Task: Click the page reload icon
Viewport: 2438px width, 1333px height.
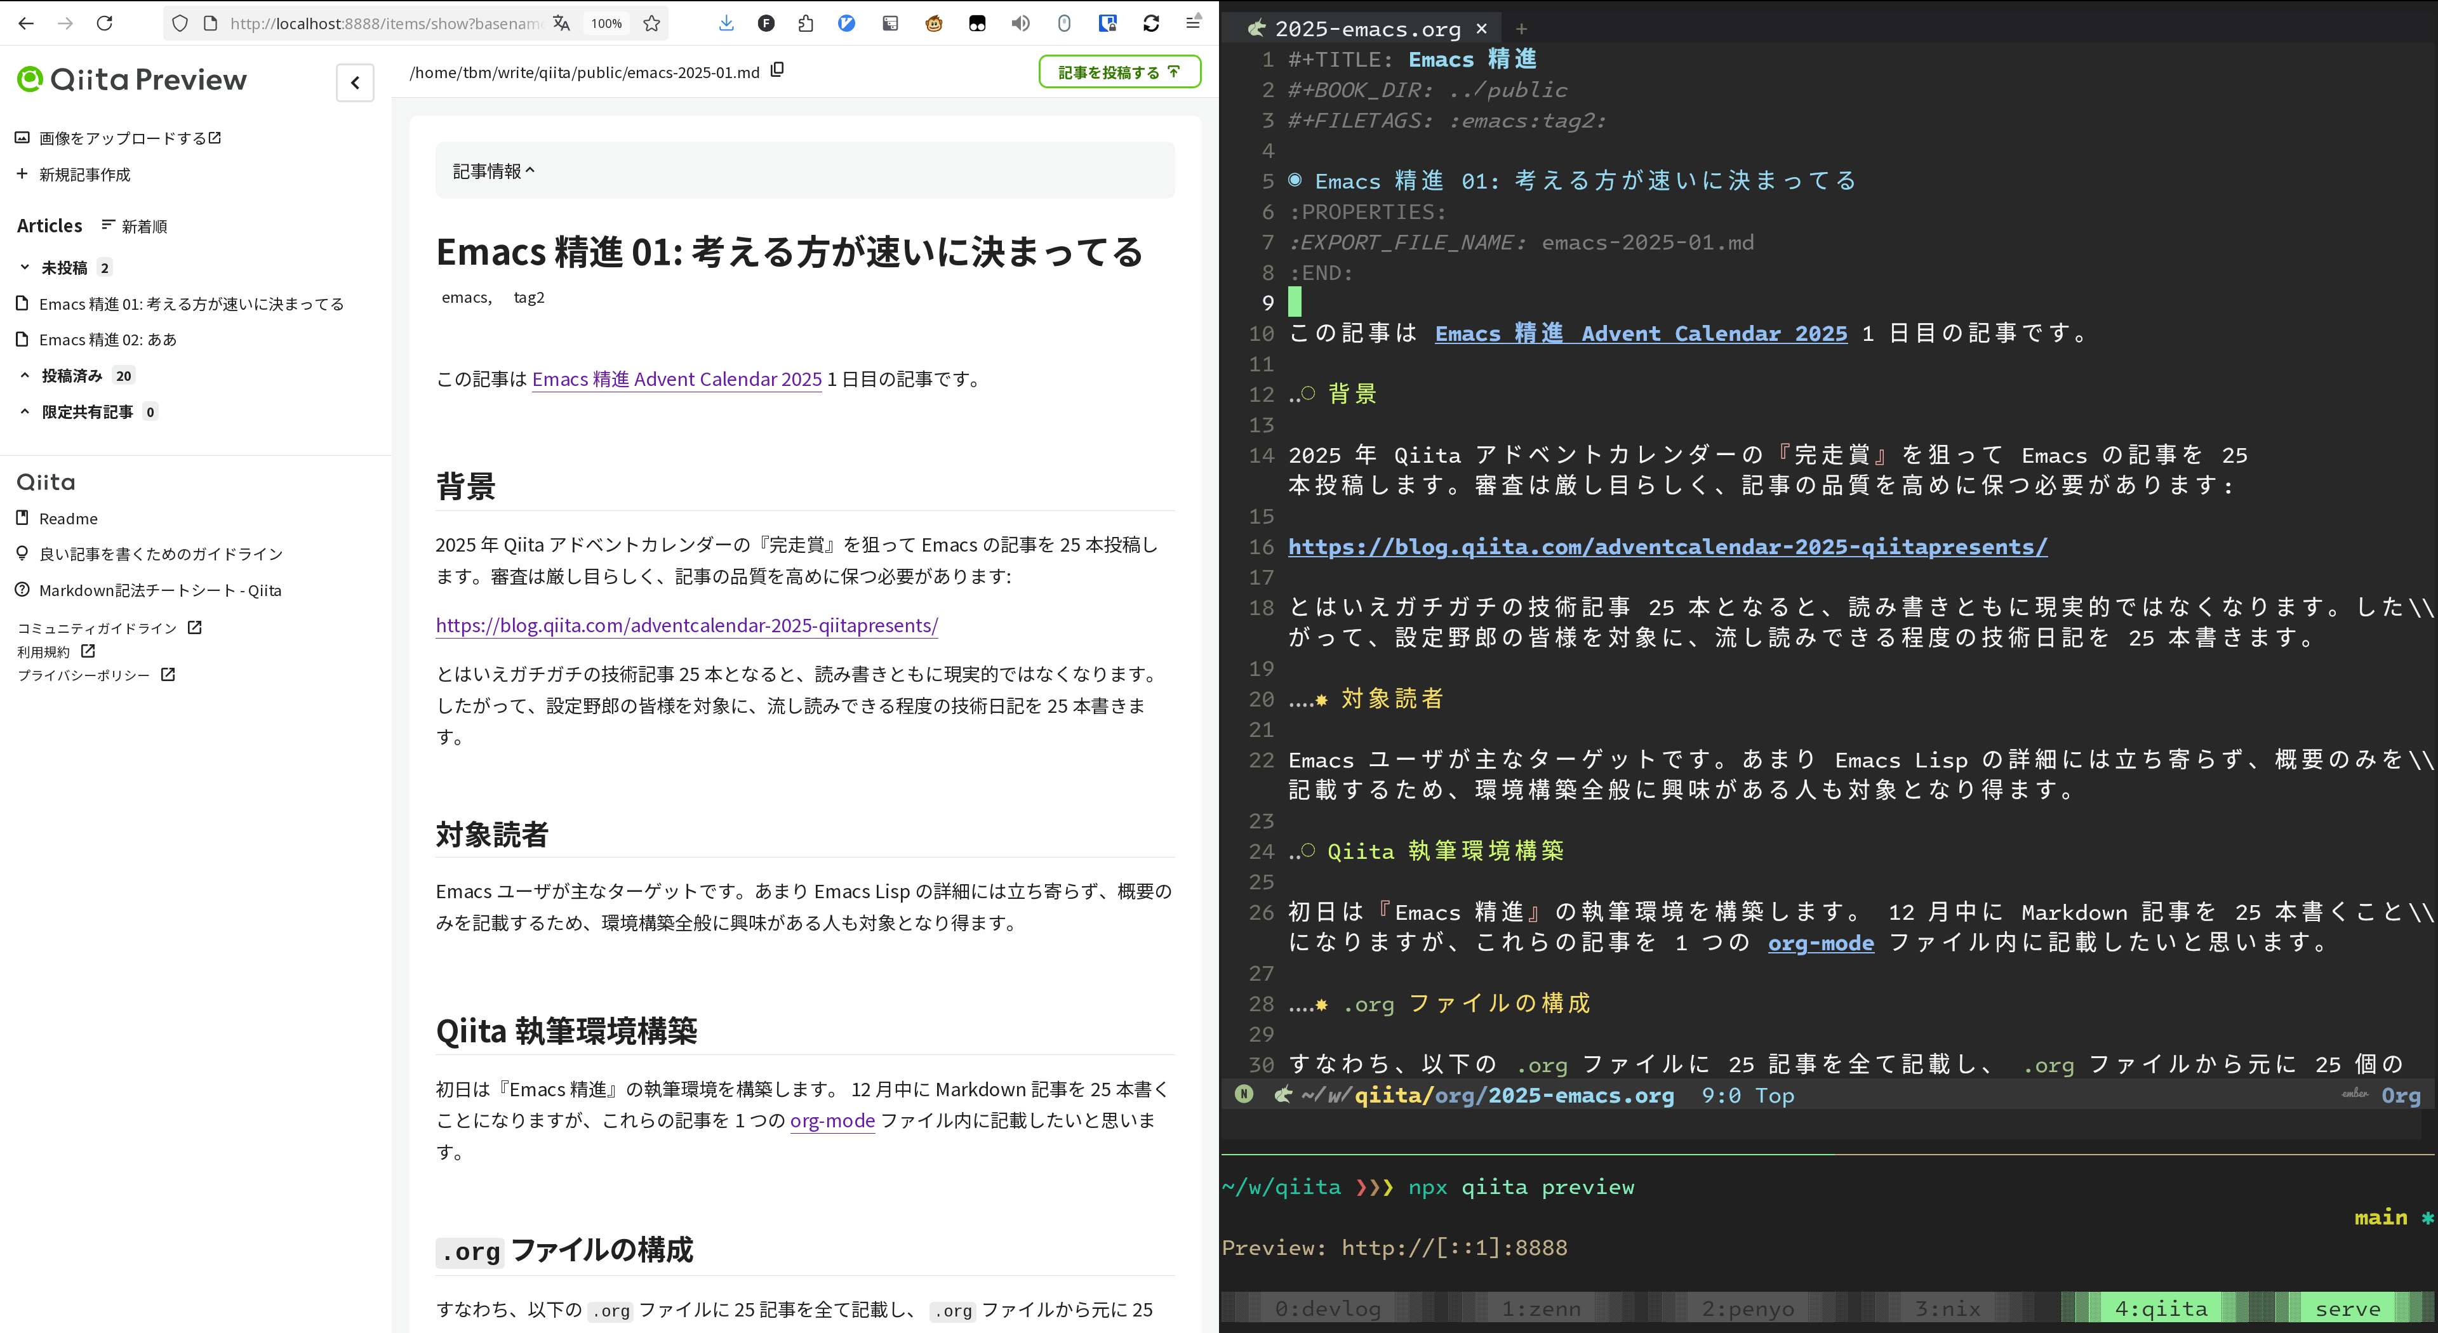Action: [x=105, y=23]
